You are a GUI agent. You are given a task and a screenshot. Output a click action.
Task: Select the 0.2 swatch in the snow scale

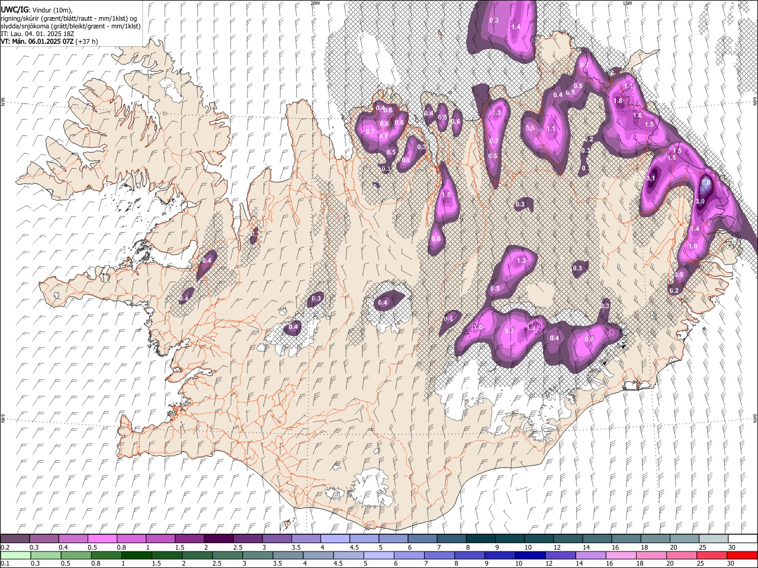[x=15, y=538]
